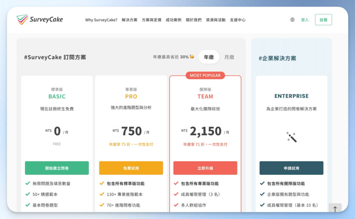Click the PRO plan title

131,96
